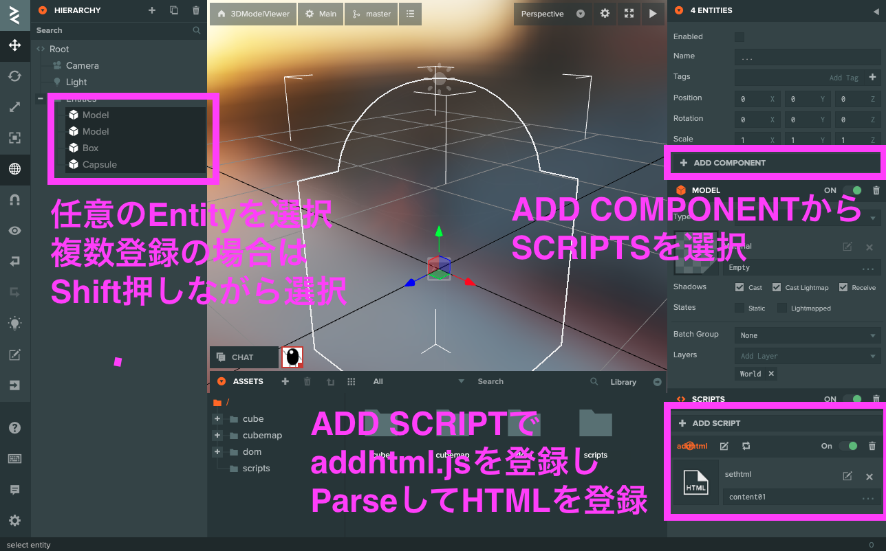The width and height of the screenshot is (886, 551).
Task: Open the asset Library
Action: click(623, 382)
